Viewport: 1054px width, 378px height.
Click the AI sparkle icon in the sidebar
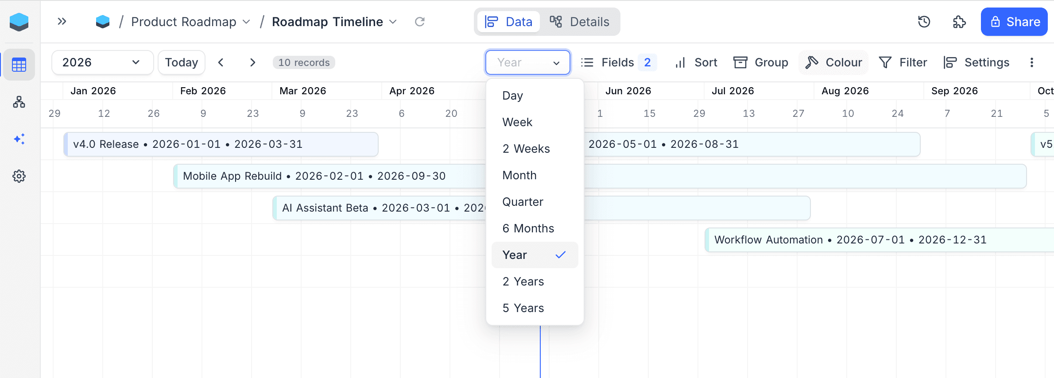click(19, 139)
